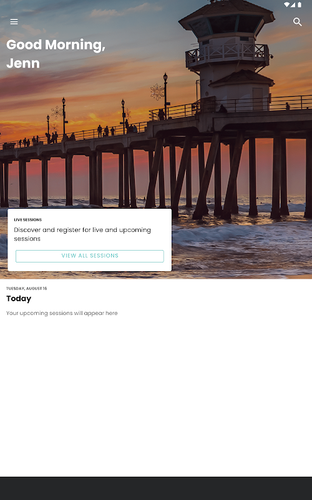
Task: Select 'Discover and register for live' description text
Action: click(x=82, y=234)
